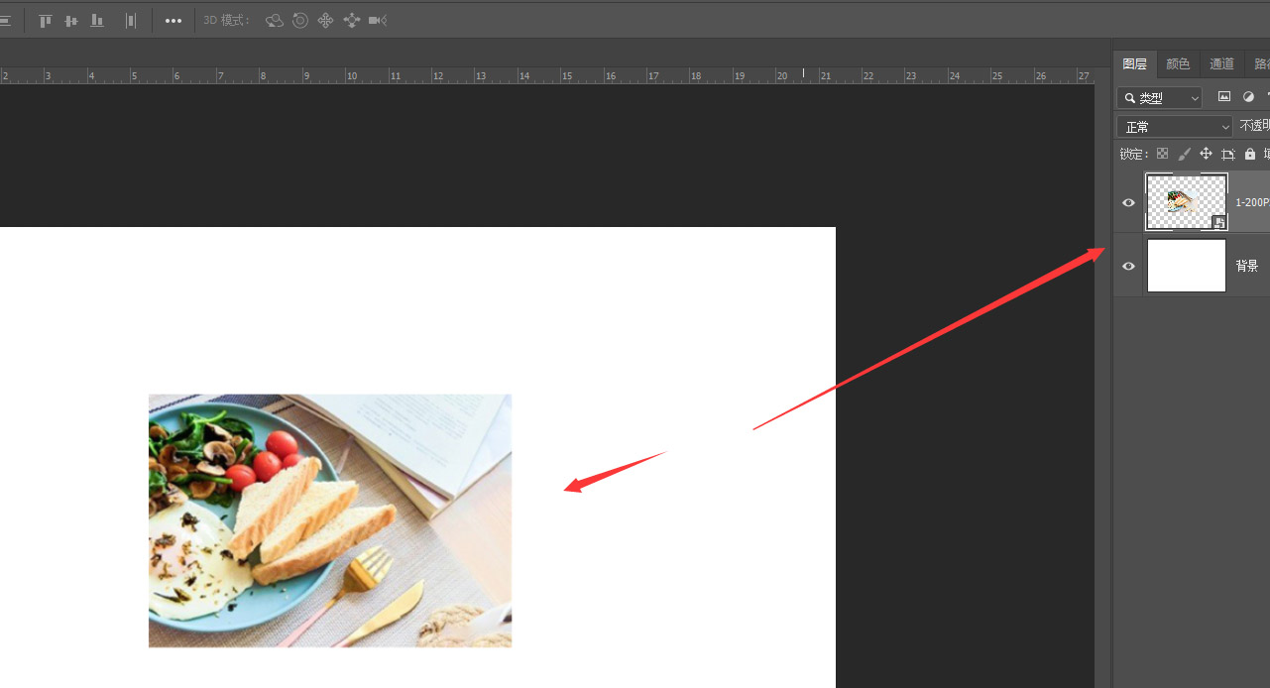Select the 3D zoom video camera icon
1270x688 pixels.
point(378,20)
